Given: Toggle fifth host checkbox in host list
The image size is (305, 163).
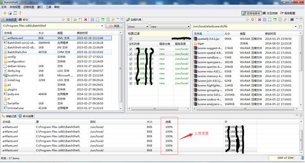Looking at the screenshot, I should coord(131,69).
